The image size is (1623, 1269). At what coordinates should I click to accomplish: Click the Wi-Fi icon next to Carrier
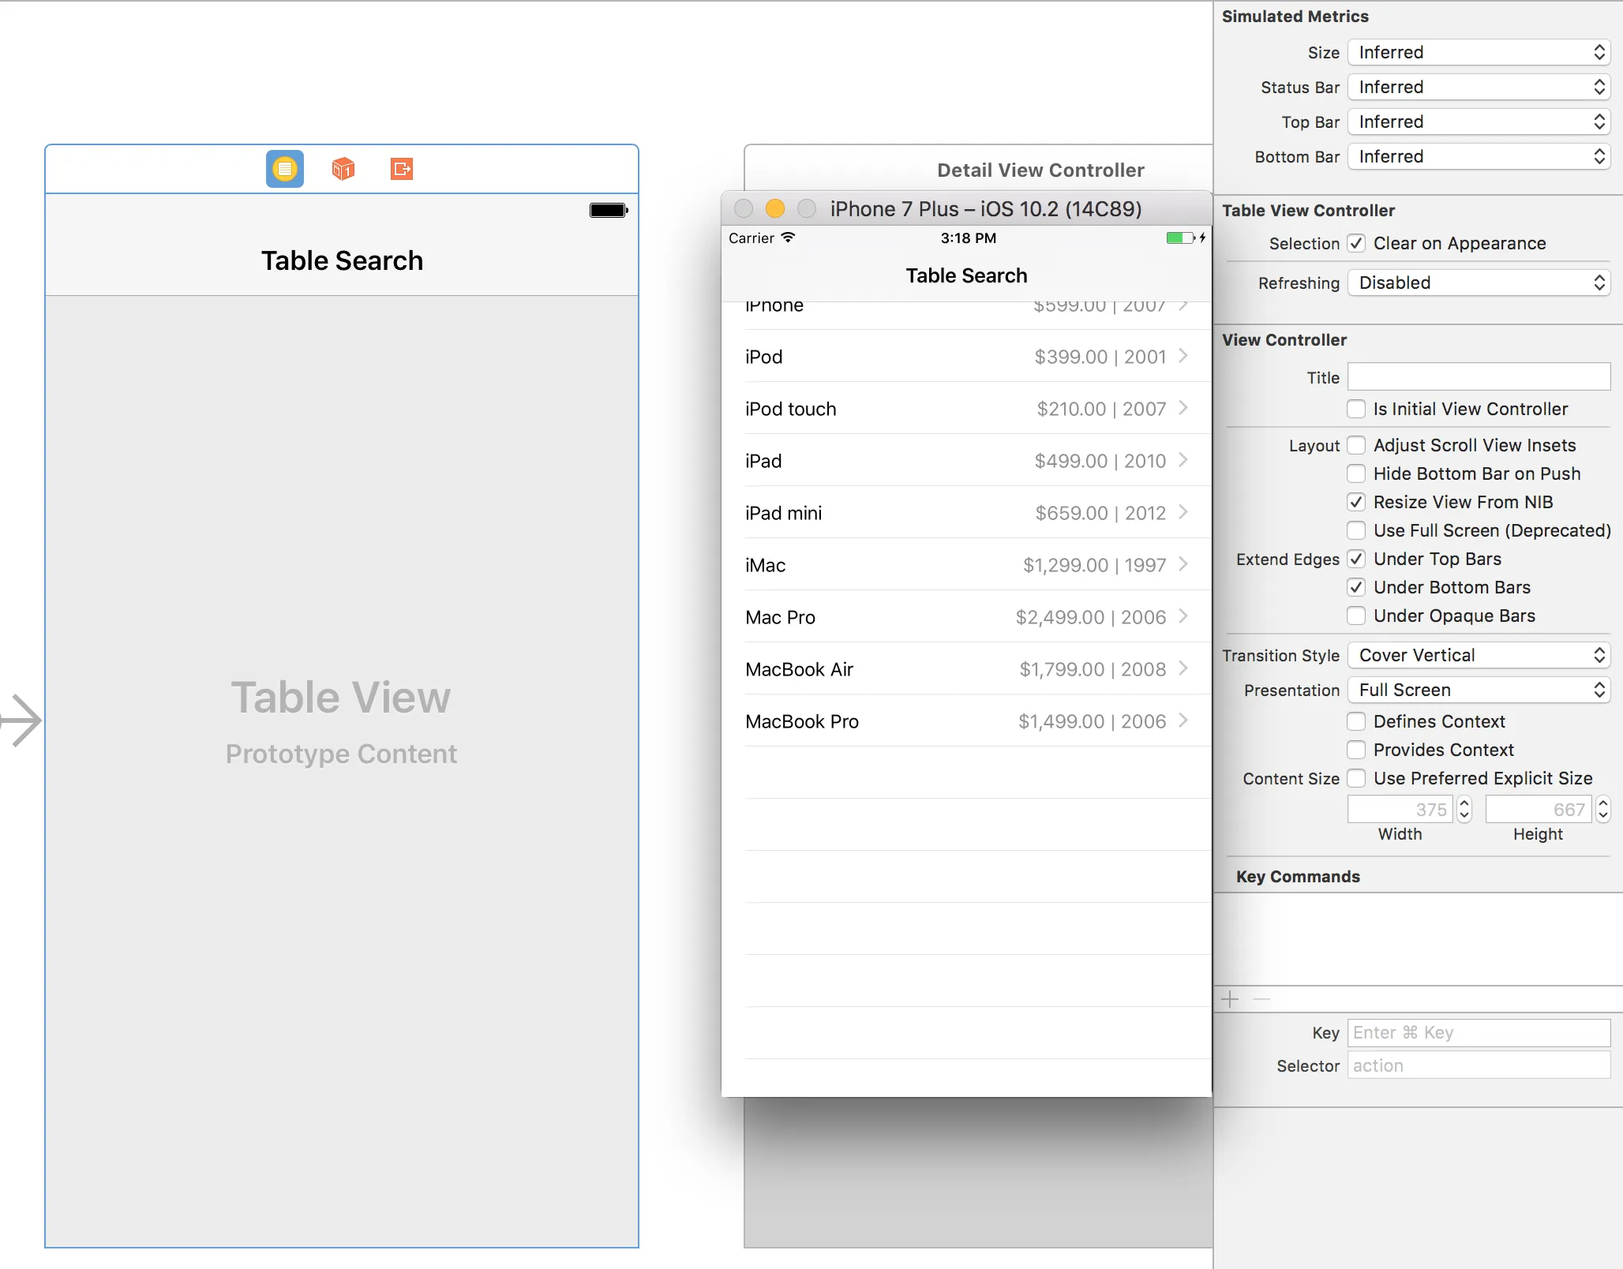point(788,238)
